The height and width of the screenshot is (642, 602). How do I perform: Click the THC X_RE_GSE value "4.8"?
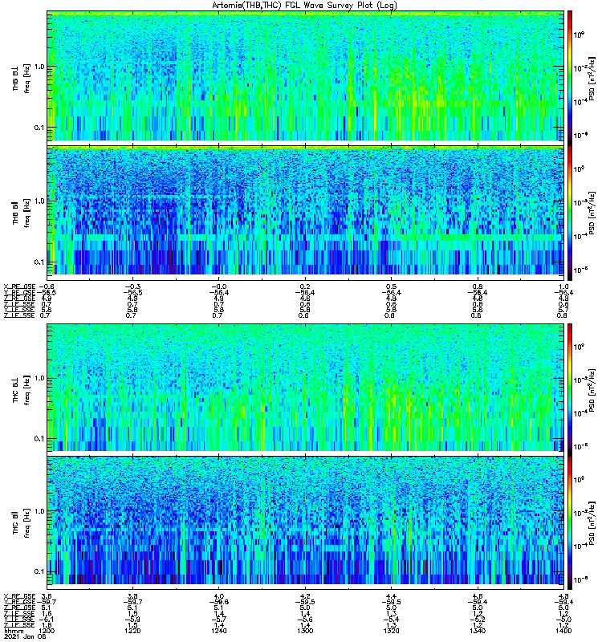(563, 596)
